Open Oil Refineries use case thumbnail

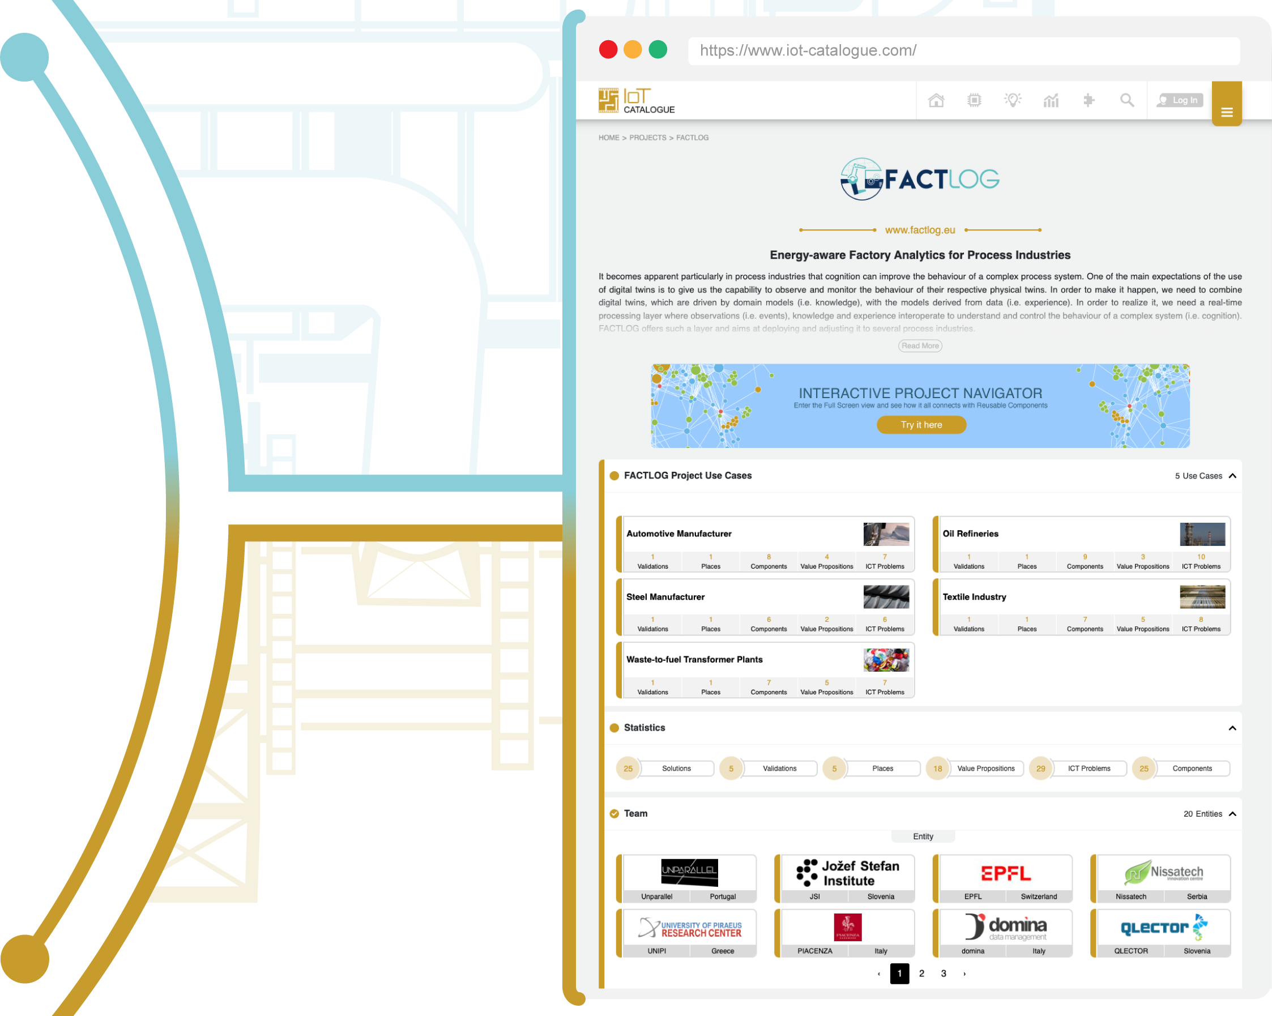1202,534
